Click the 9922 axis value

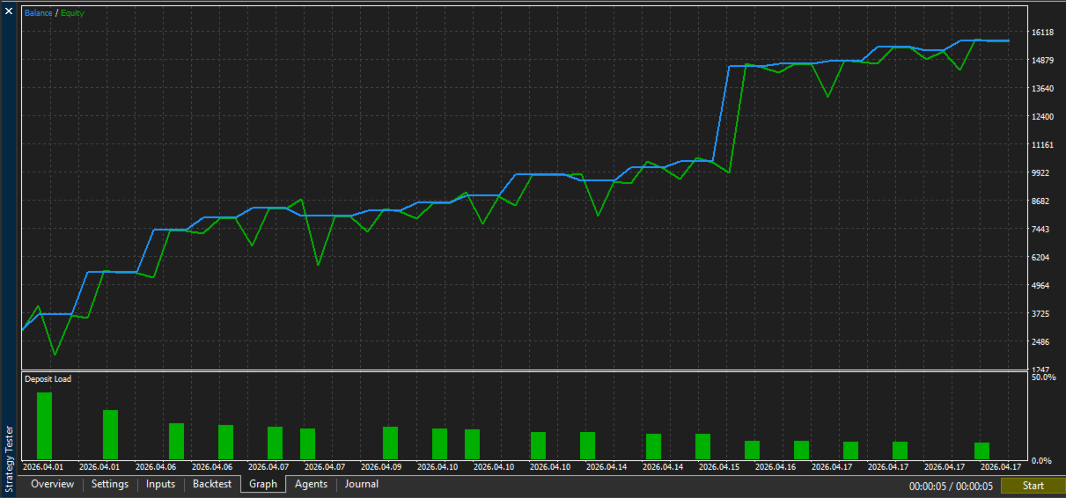click(x=1042, y=173)
